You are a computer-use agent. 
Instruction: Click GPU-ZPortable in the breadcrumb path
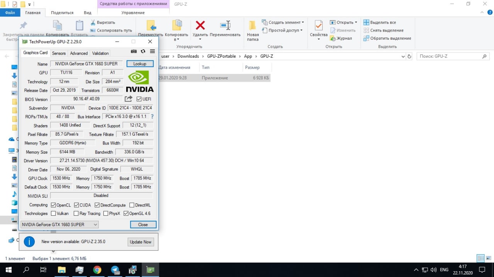coord(221,56)
